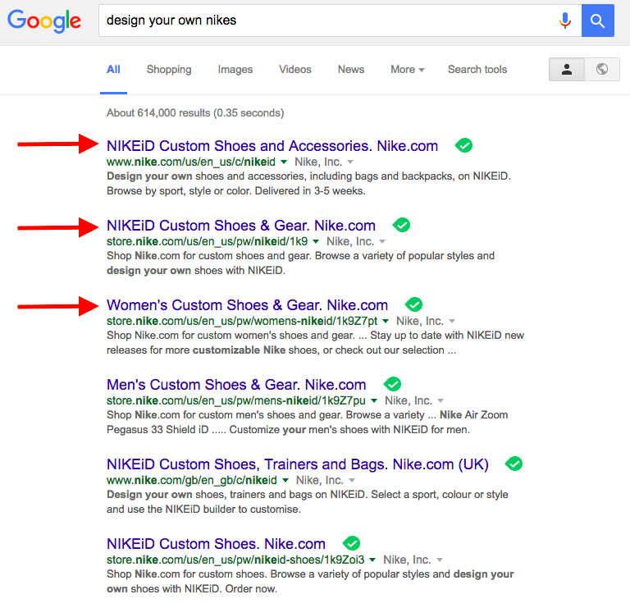Open NIKEiD Custom Shoes, Trainers and Bags UK link
The height and width of the screenshot is (608, 630).
pos(298,464)
